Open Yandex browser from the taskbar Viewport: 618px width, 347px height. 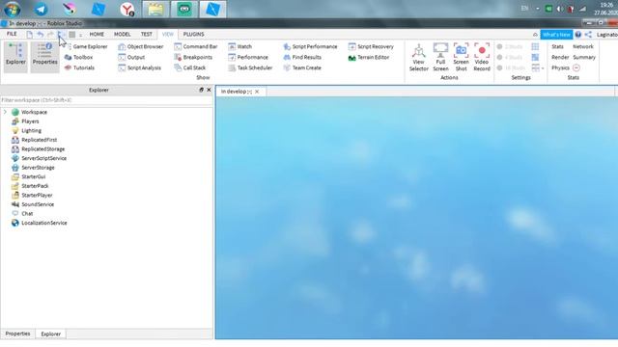pos(126,9)
